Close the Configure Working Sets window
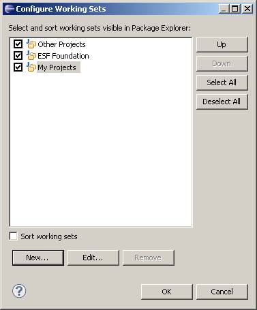257x310 pixels. 247,9
